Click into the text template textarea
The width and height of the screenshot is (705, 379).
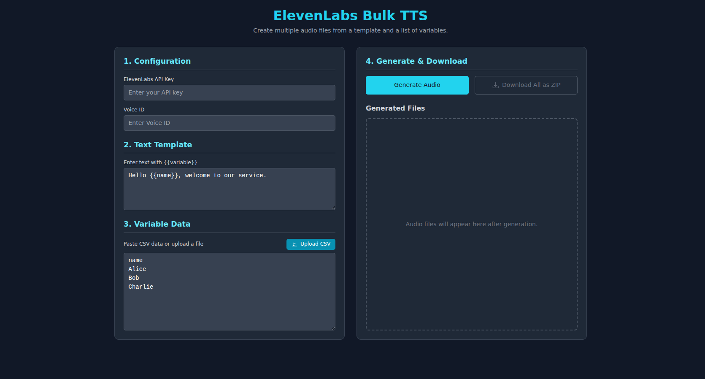tap(229, 189)
